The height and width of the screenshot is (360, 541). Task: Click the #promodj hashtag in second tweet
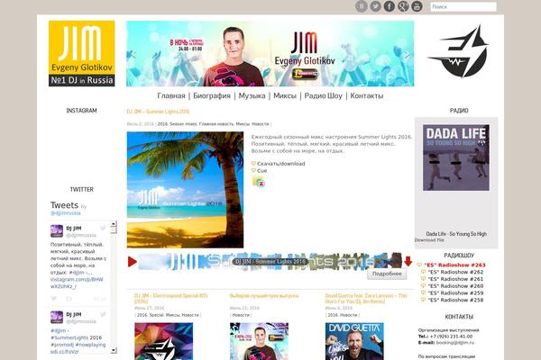point(62,345)
